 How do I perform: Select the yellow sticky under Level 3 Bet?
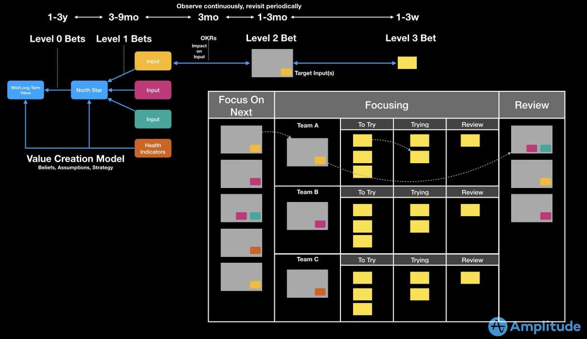pos(407,63)
